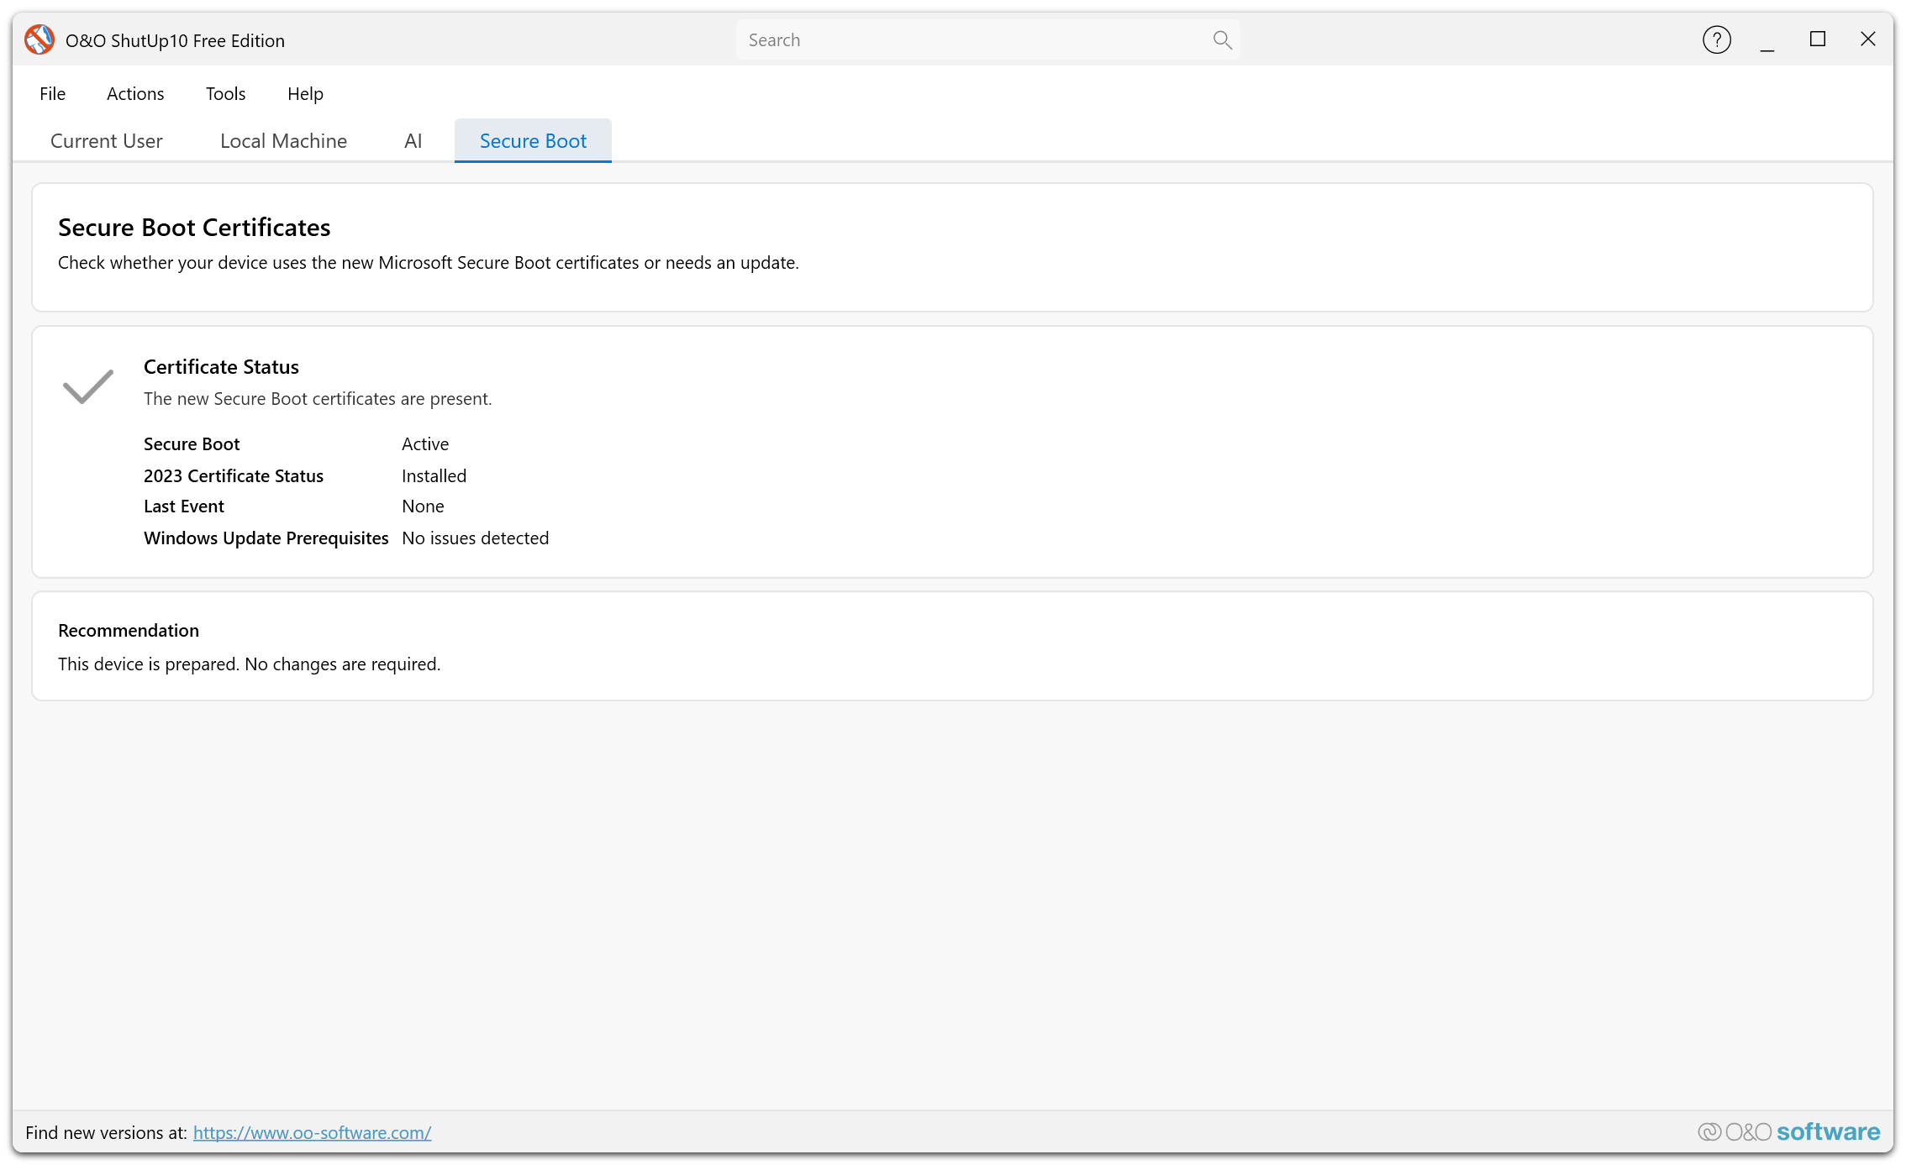
Task: Click the 'None' Last Event value
Action: pyautogui.click(x=423, y=506)
